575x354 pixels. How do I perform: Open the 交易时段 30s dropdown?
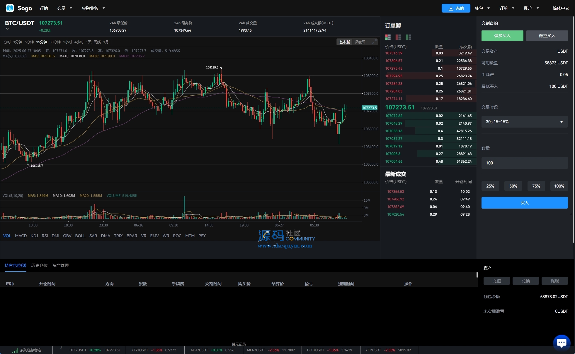524,122
